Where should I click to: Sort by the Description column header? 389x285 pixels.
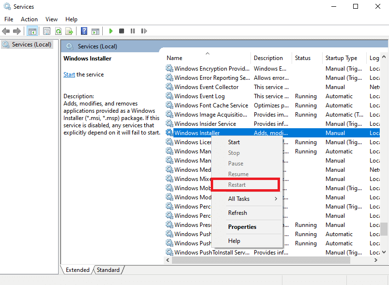(x=271, y=58)
